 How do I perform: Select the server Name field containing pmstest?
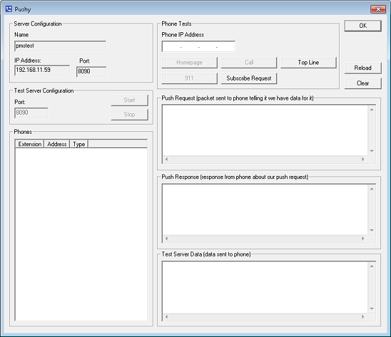point(60,46)
